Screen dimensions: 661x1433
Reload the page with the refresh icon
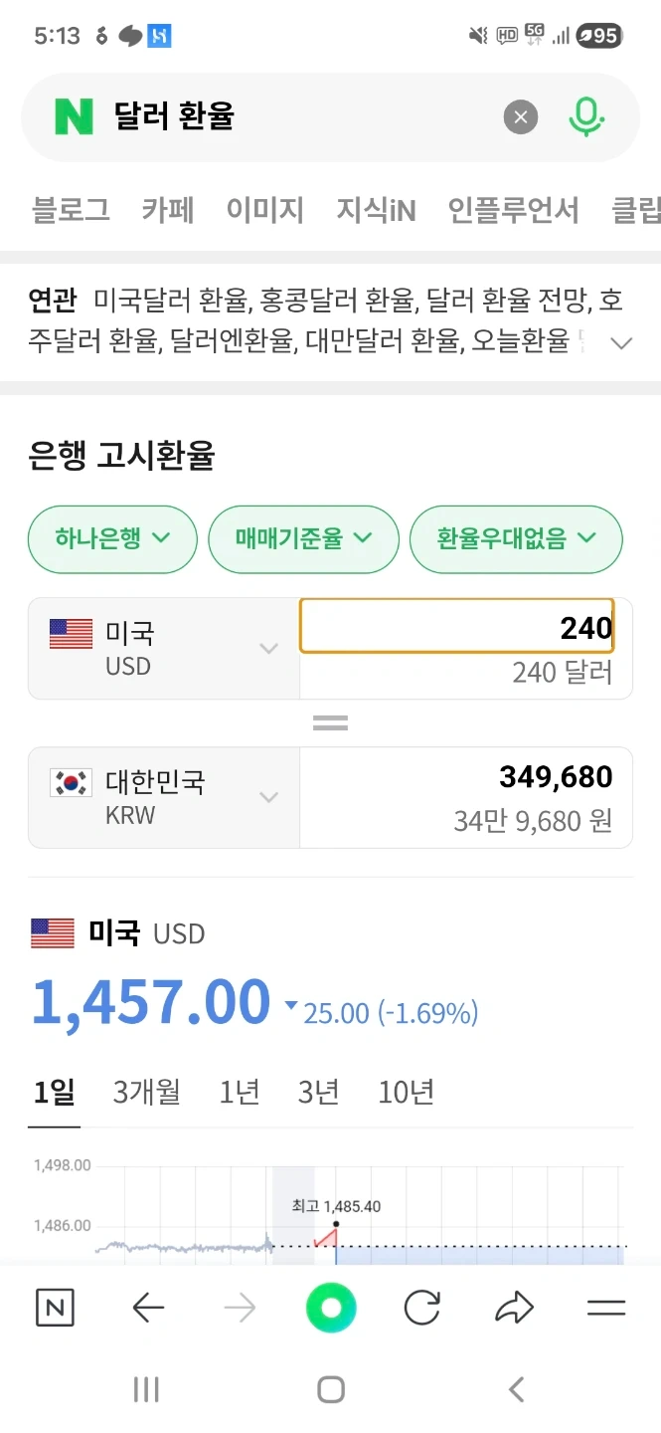click(422, 1308)
